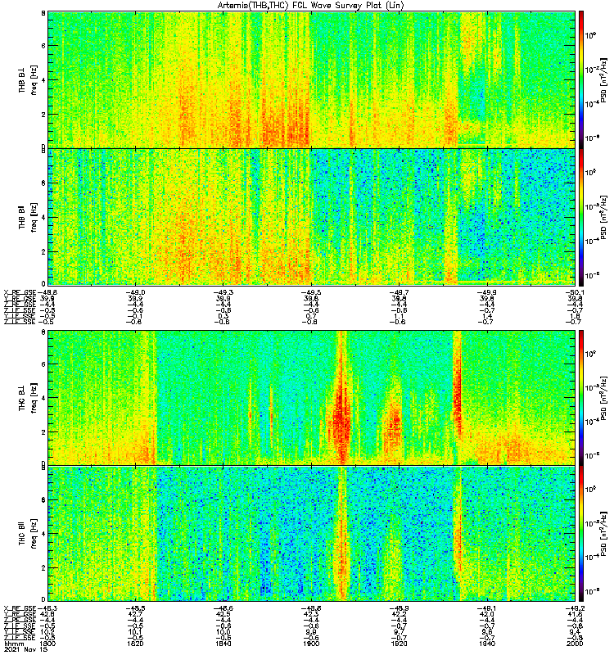Viewport: 614px width, 655px height.
Task: Click the -50.1 X_RE_GSE value under THB panels
Action: (x=576, y=292)
